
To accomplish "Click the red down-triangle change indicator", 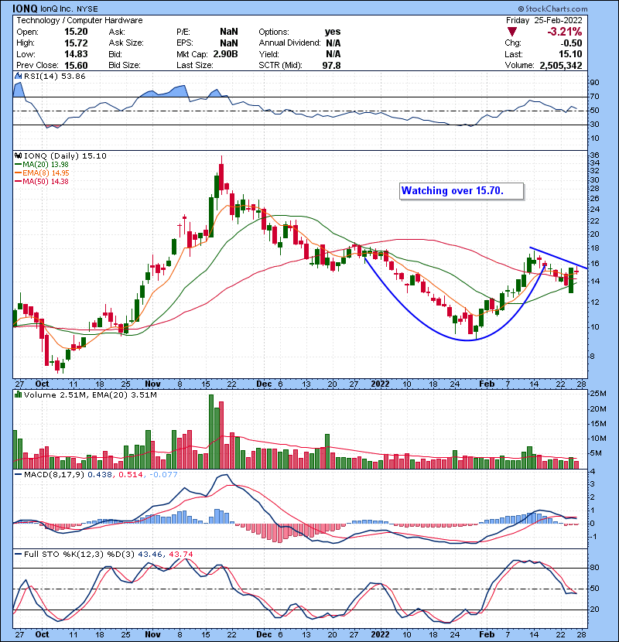I will pyautogui.click(x=512, y=32).
